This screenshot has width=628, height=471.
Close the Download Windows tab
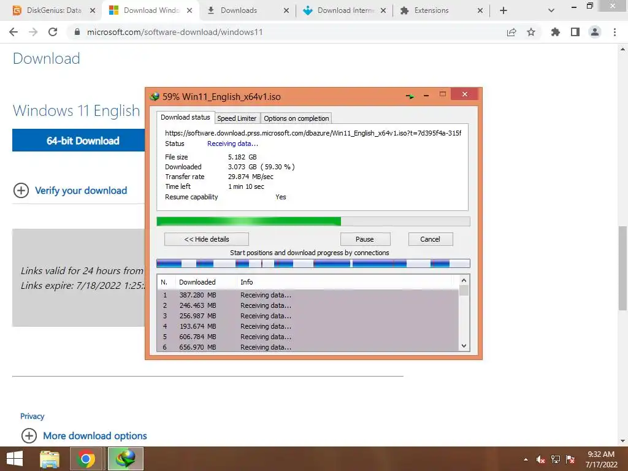(190, 10)
